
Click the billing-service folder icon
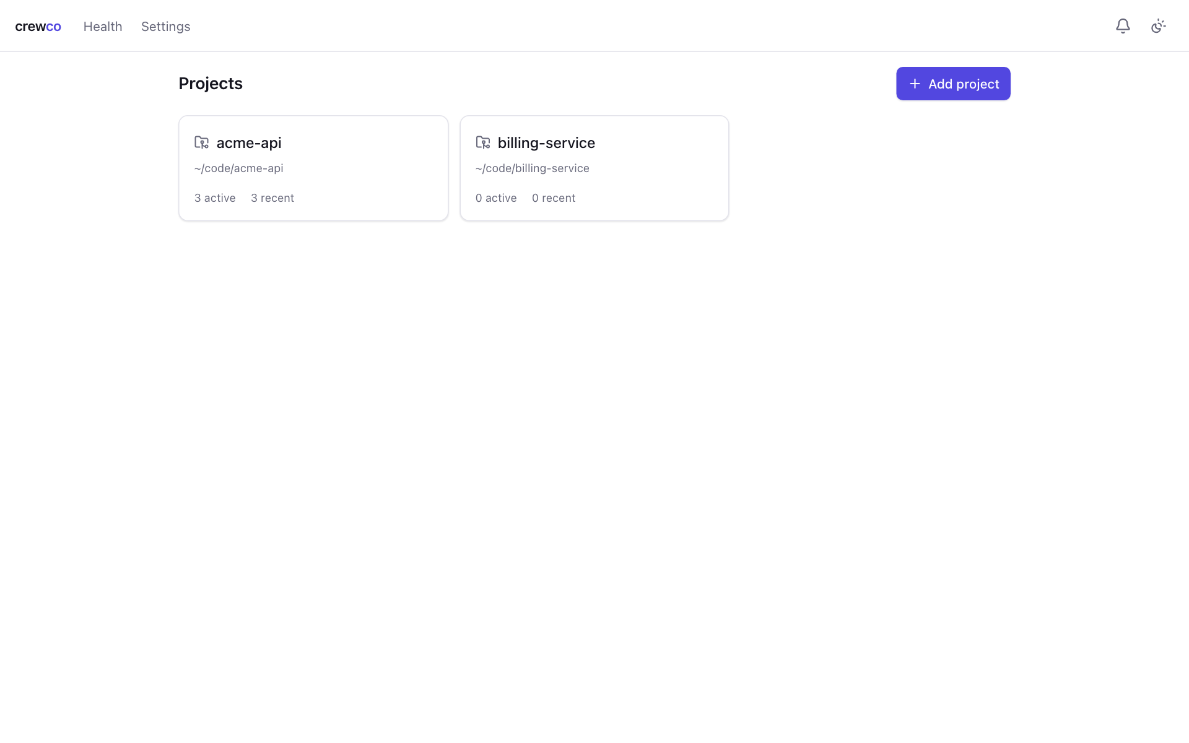pyautogui.click(x=482, y=142)
